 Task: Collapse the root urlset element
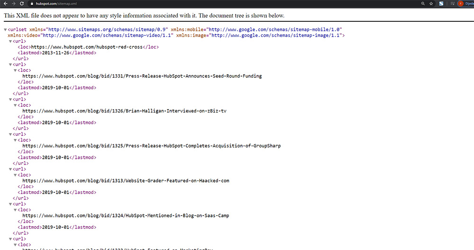click(x=5, y=30)
